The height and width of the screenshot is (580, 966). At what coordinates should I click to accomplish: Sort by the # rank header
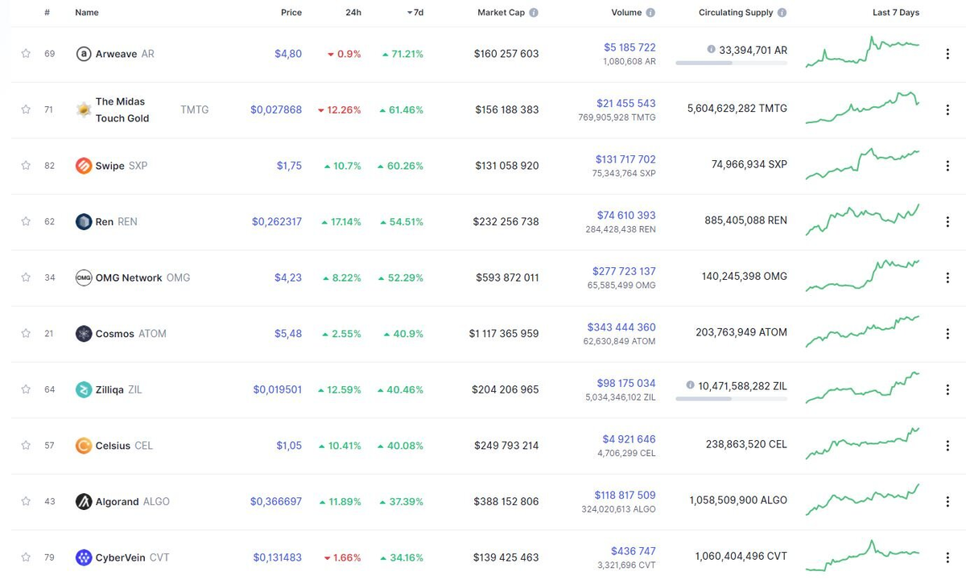point(47,13)
